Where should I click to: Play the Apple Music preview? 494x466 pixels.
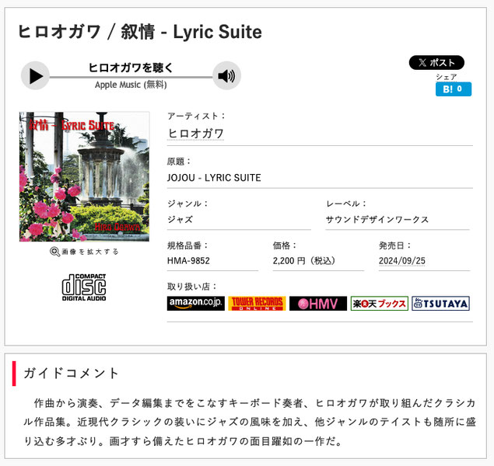click(x=35, y=76)
